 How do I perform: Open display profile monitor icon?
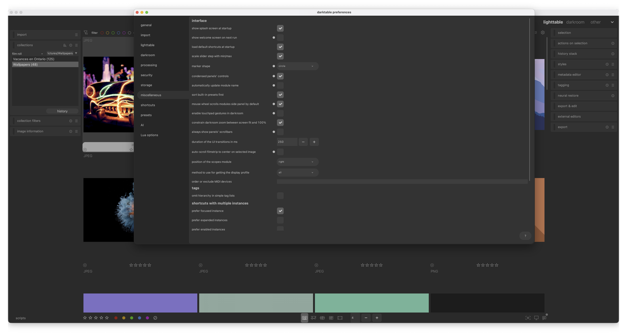(x=536, y=318)
